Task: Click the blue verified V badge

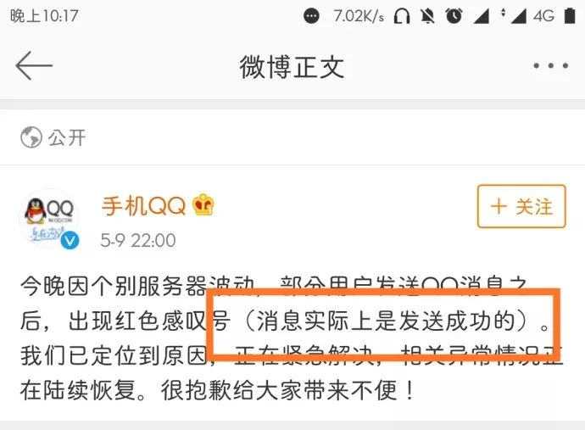Action: (70, 240)
